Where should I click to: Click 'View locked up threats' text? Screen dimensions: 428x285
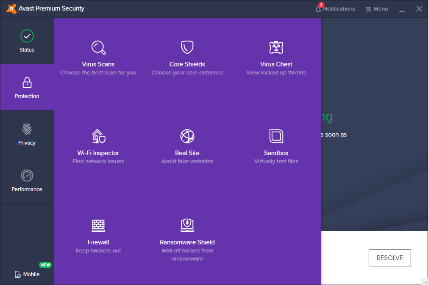276,73
